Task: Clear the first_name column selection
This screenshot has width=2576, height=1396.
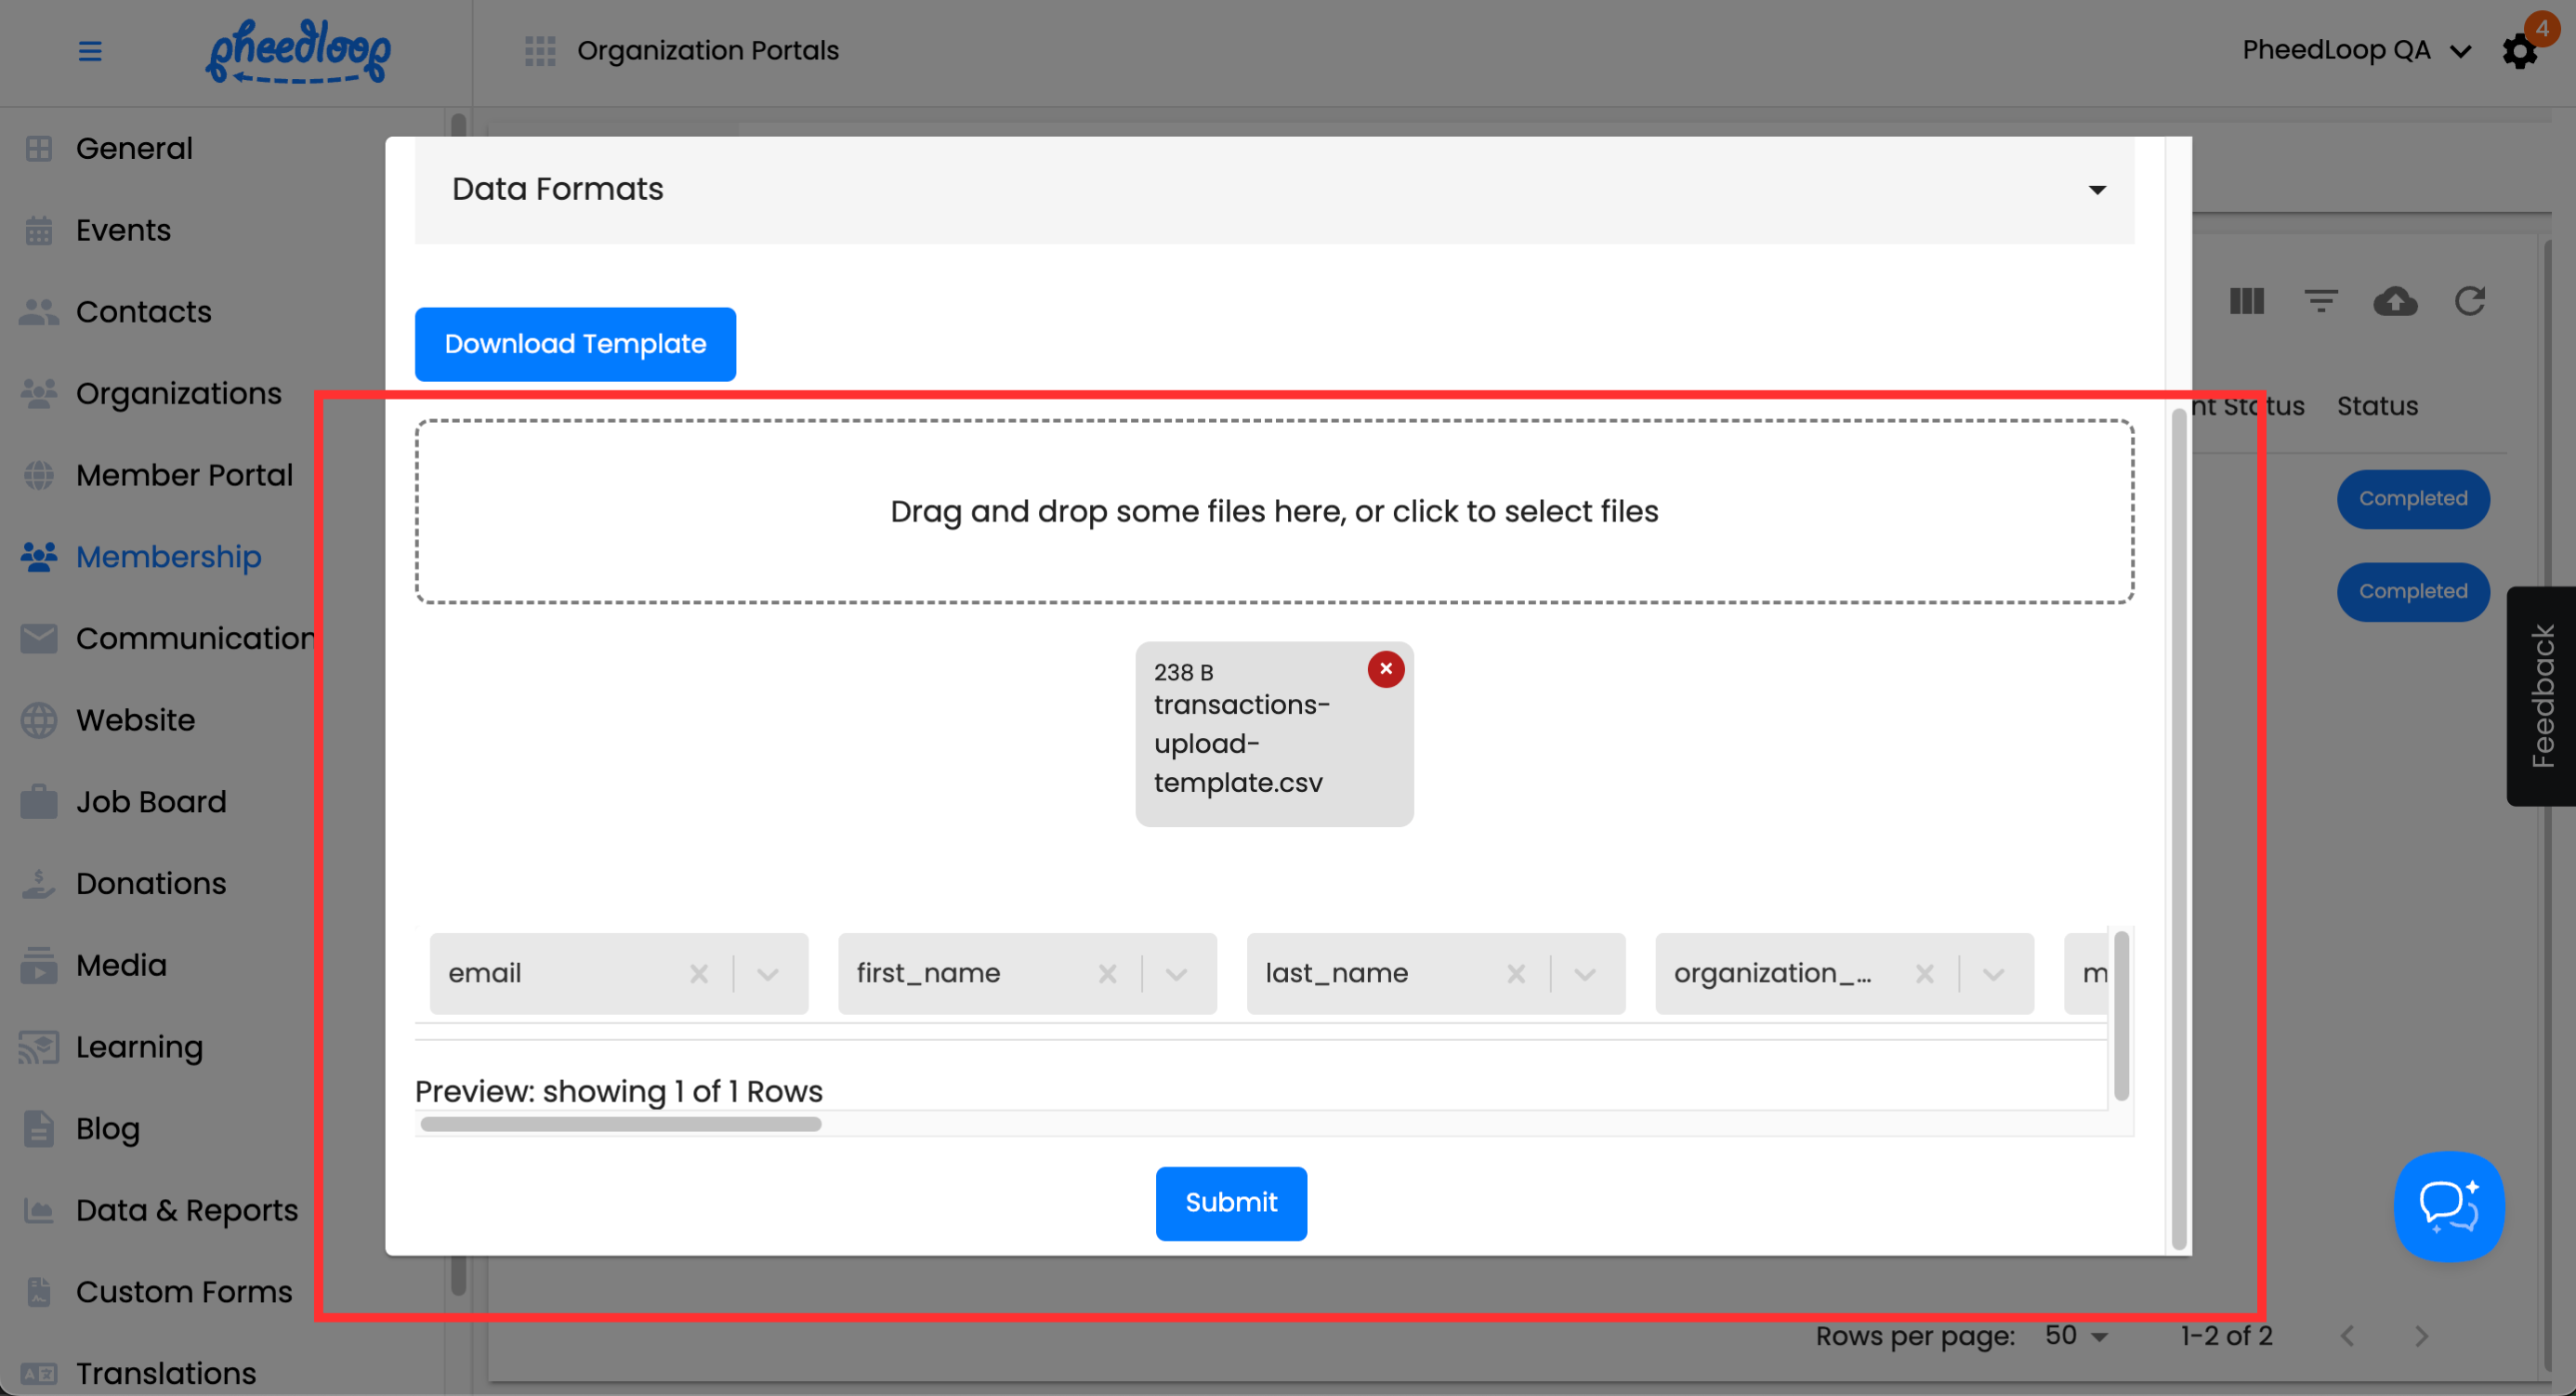Action: click(1107, 974)
